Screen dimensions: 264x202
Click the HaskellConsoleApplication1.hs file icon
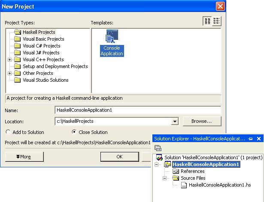click(x=184, y=185)
